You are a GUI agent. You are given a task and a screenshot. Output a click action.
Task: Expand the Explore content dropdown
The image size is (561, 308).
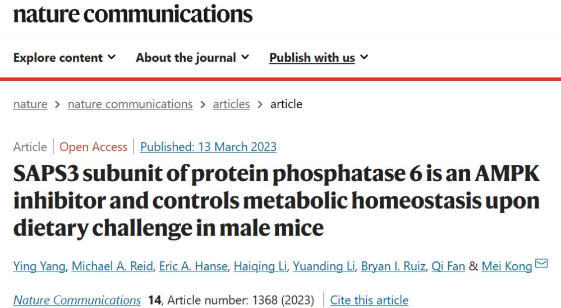[65, 58]
